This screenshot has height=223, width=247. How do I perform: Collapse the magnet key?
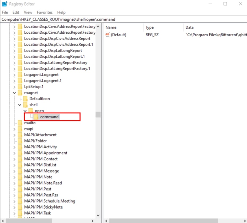14,93
